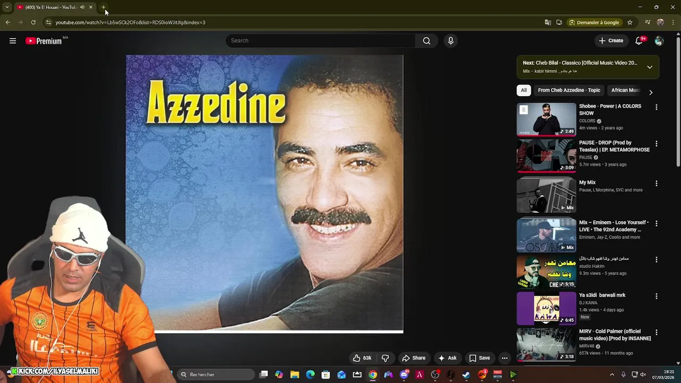Open Microsoft Edge from taskbar

tap(310, 374)
